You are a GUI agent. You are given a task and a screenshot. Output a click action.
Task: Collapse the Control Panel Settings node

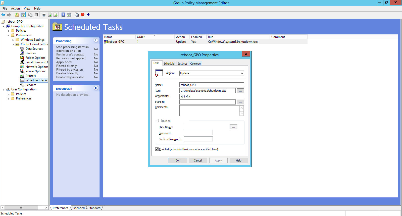point(13,44)
